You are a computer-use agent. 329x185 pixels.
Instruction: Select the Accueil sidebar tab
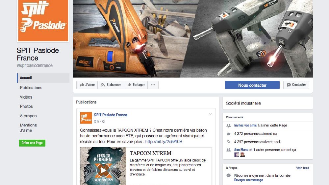(x=43, y=78)
